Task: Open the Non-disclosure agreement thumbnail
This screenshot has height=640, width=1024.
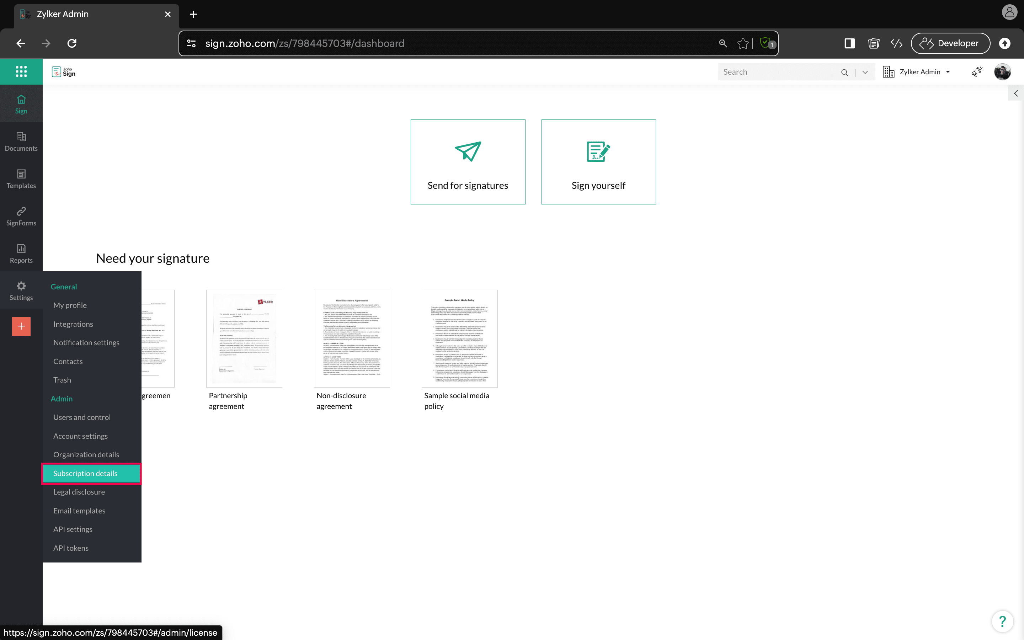Action: [352, 338]
